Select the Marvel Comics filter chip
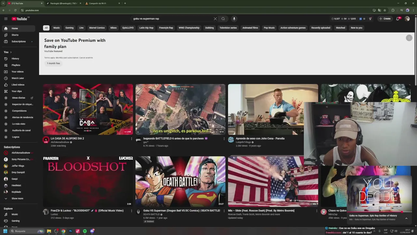Image resolution: width=417 pixels, height=235 pixels. 97,28
